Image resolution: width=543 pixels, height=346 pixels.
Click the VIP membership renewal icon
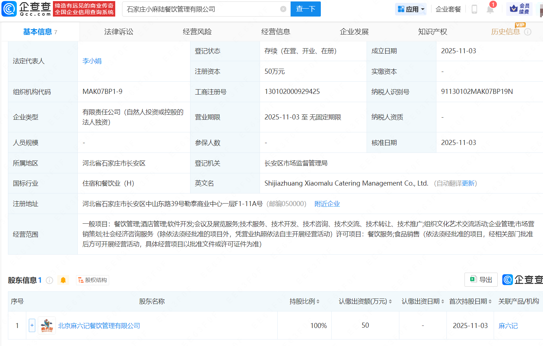point(519,9)
